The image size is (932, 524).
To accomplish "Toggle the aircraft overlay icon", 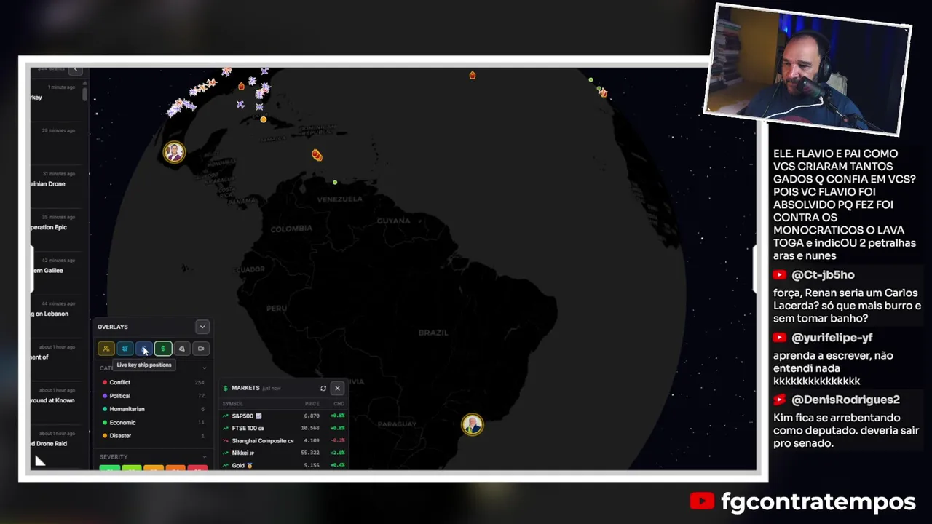I will coord(125,349).
